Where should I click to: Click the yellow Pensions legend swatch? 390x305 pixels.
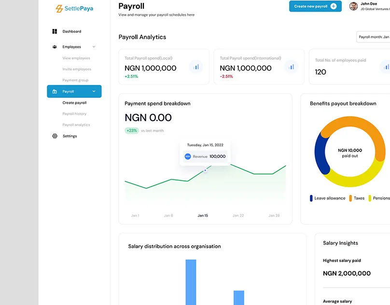coord(370,198)
